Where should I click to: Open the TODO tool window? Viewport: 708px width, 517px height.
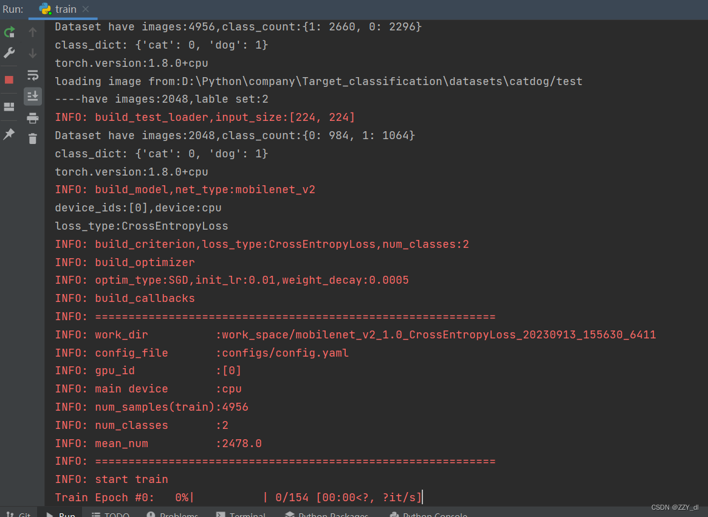point(111,514)
